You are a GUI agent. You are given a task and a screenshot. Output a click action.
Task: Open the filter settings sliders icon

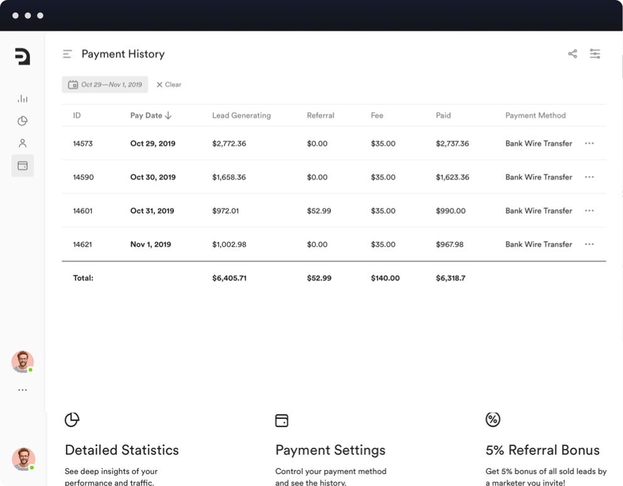pos(595,54)
